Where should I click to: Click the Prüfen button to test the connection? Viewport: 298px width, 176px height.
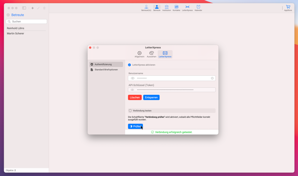(x=135, y=126)
